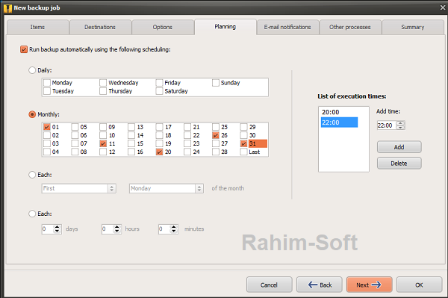Image resolution: width=448 pixels, height=298 pixels.
Task: Check day 08 of the month
Action: click(75, 152)
